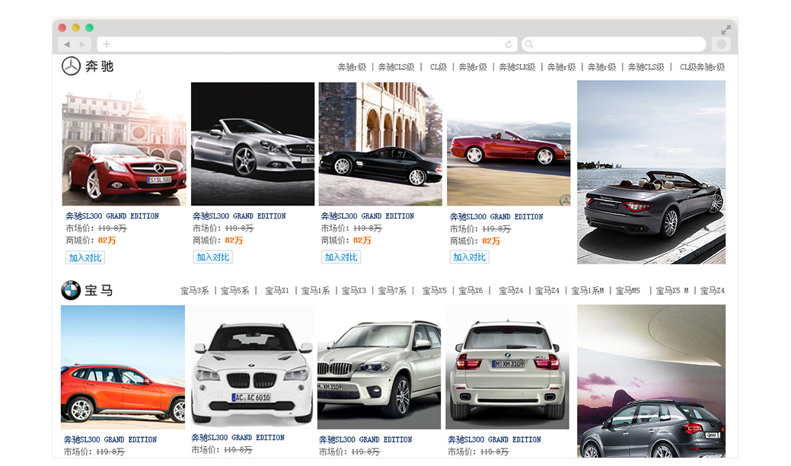Click 加入对比 under the silver Mercedes convertible
The width and height of the screenshot is (791, 466).
(x=213, y=257)
